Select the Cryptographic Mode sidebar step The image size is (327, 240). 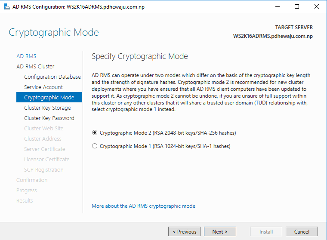[x=49, y=97]
